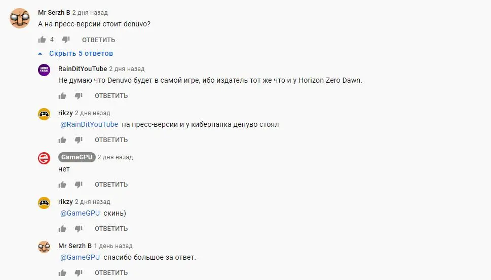Viewport: 491px width, 280px height.
Task: Like rikzy's 'скинь)' reply
Action: (62, 229)
